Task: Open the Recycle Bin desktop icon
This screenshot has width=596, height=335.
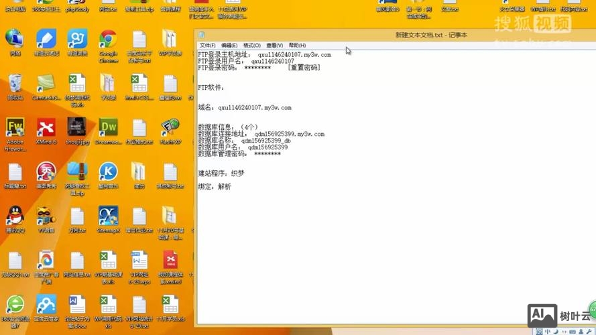Action: pyautogui.click(x=15, y=87)
